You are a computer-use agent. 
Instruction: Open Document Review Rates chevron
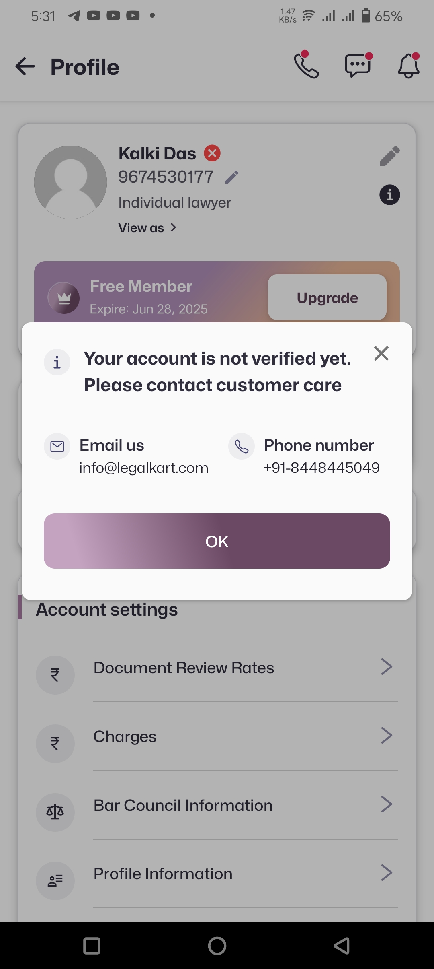point(386,667)
